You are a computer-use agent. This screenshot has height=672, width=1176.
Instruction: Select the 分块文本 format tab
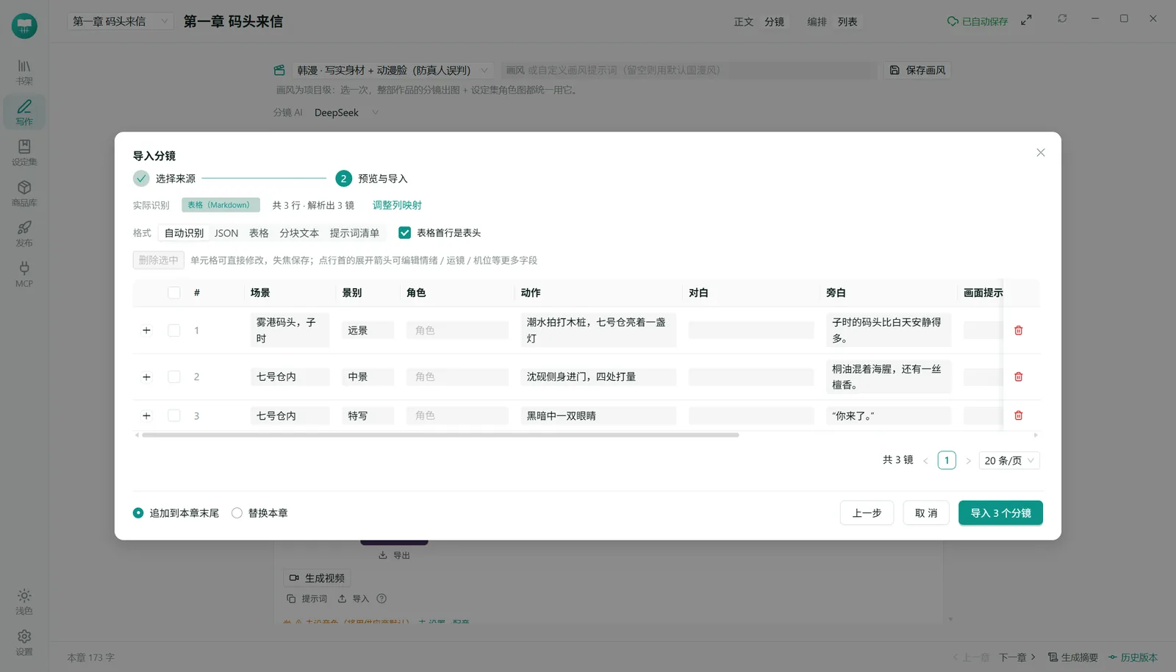[x=299, y=232]
